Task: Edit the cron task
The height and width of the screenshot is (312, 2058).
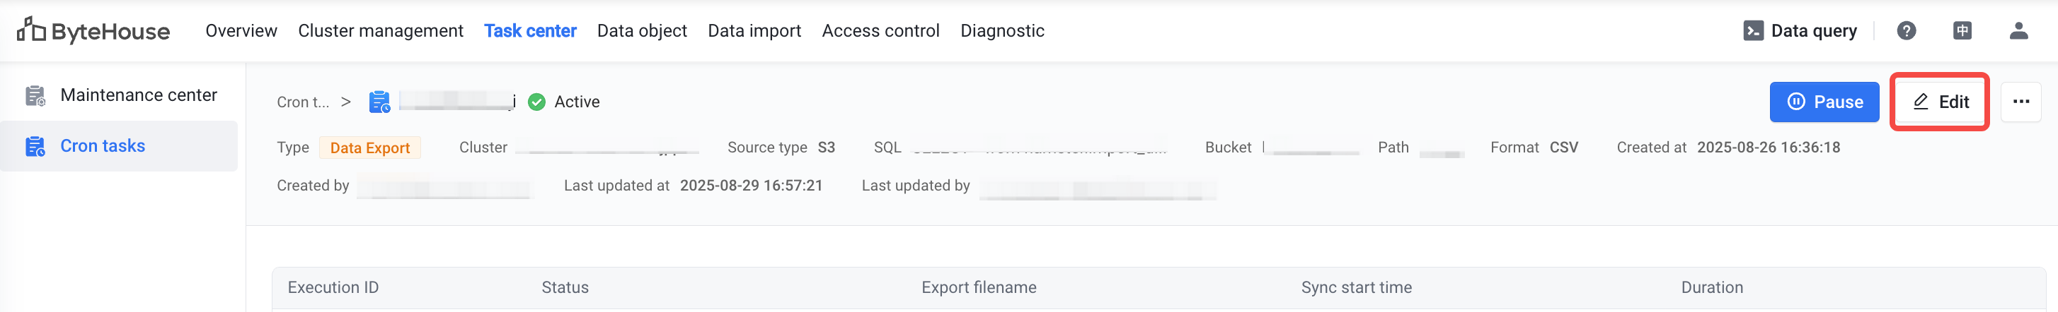Action: (x=1940, y=102)
